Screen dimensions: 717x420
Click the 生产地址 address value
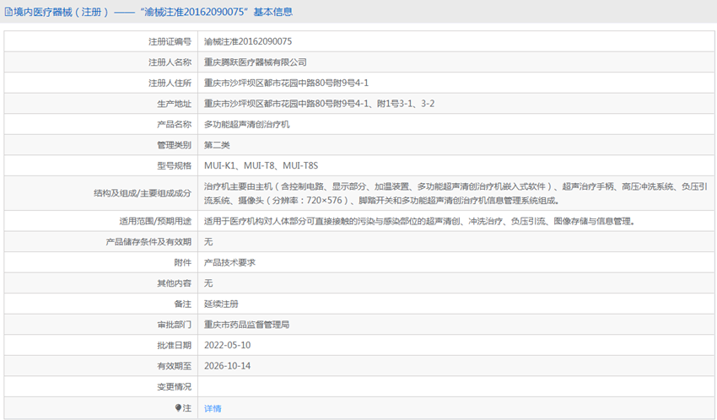click(x=319, y=104)
